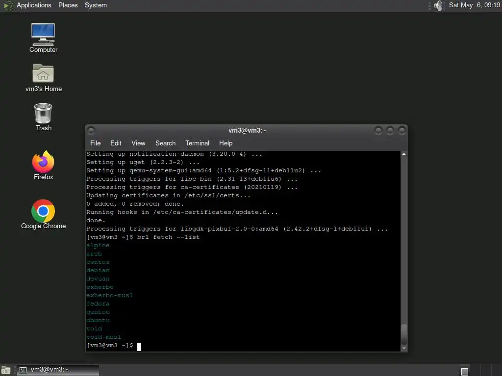Click the 'ubuntu' line in terminal output
502x376 pixels.
98,320
